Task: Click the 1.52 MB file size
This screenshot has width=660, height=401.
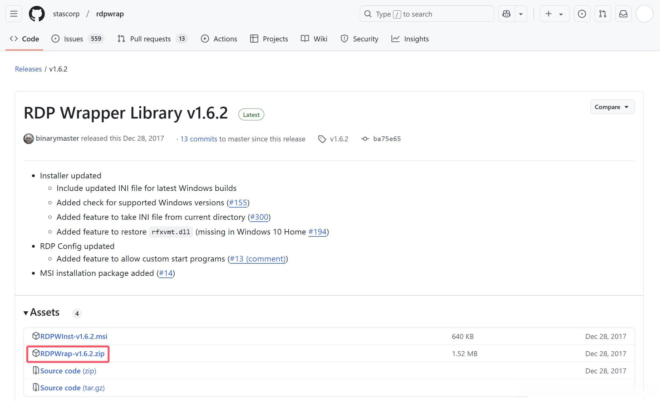Action: [x=464, y=354]
